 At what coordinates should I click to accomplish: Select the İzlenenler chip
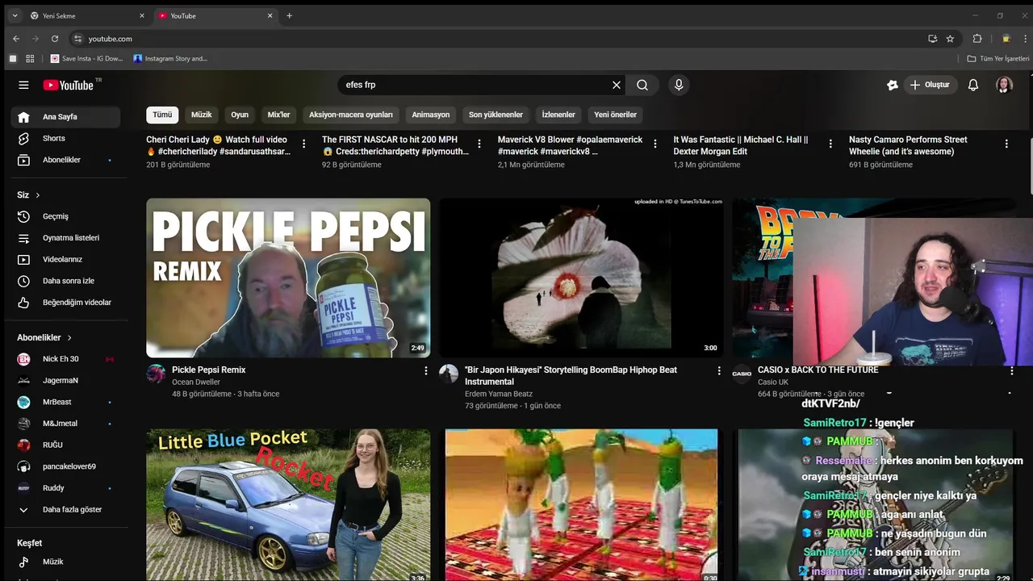coord(558,115)
